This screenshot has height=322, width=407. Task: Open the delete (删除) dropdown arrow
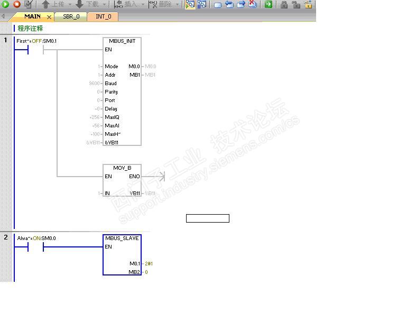(x=177, y=4)
